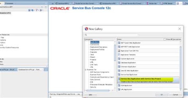Click the Database Application icon
This screenshot has height=98, width=188.
click(x=119, y=63)
